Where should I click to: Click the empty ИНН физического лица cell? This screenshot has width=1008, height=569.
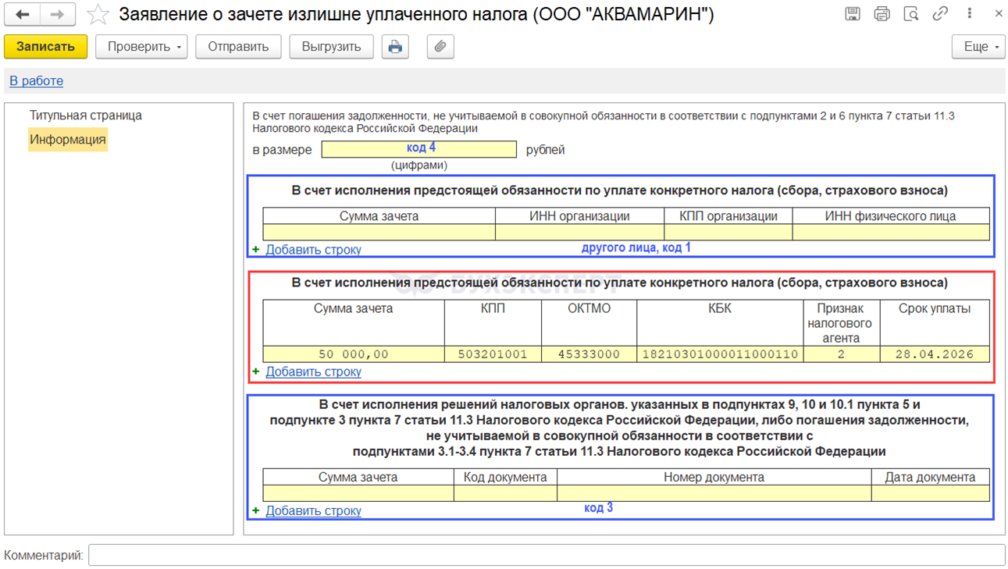tap(891, 232)
